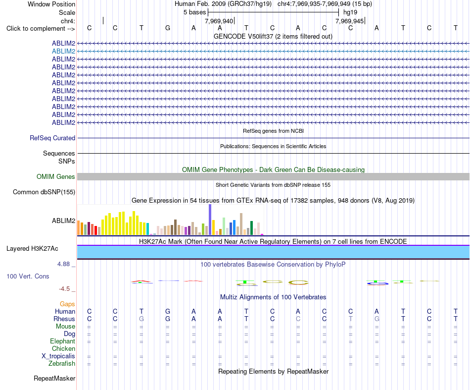Select the X_tropicalis species label
Screen dimensions: 470x390
58,356
